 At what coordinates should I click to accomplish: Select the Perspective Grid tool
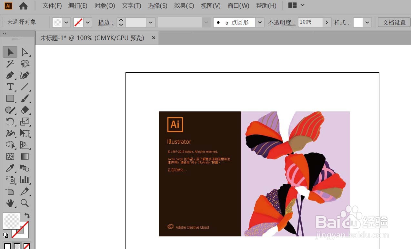click(x=25, y=145)
